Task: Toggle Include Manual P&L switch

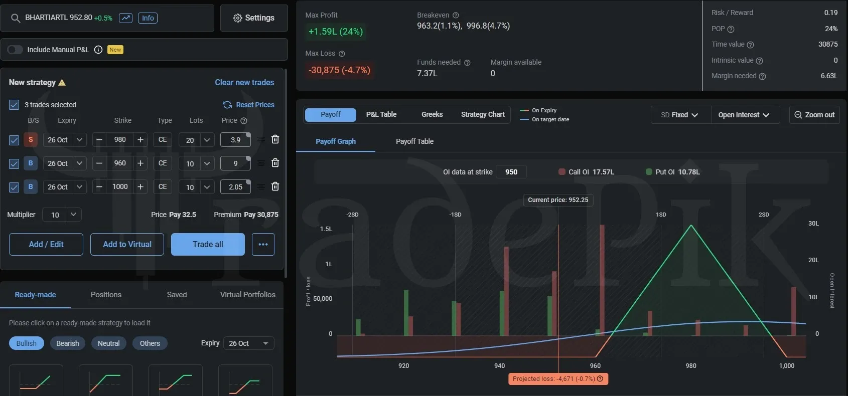Action: click(15, 50)
